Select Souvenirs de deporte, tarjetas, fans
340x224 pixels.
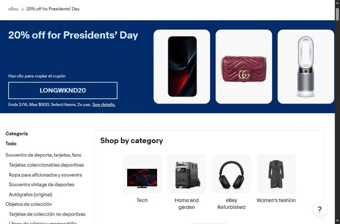(x=43, y=155)
